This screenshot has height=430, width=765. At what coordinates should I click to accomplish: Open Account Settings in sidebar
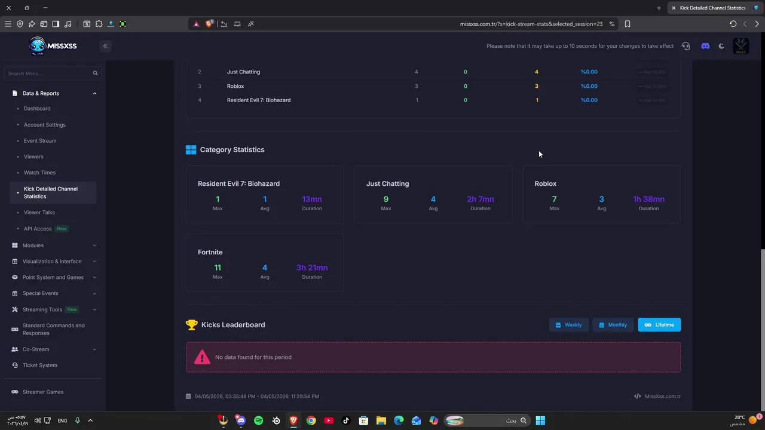45,125
